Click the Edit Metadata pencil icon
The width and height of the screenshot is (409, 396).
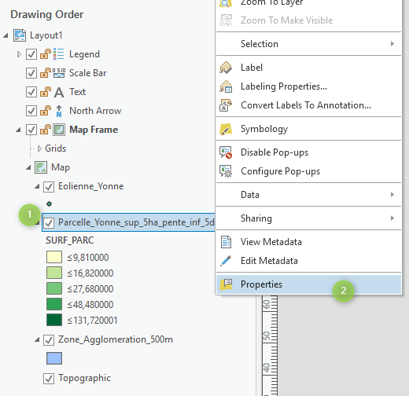click(226, 261)
